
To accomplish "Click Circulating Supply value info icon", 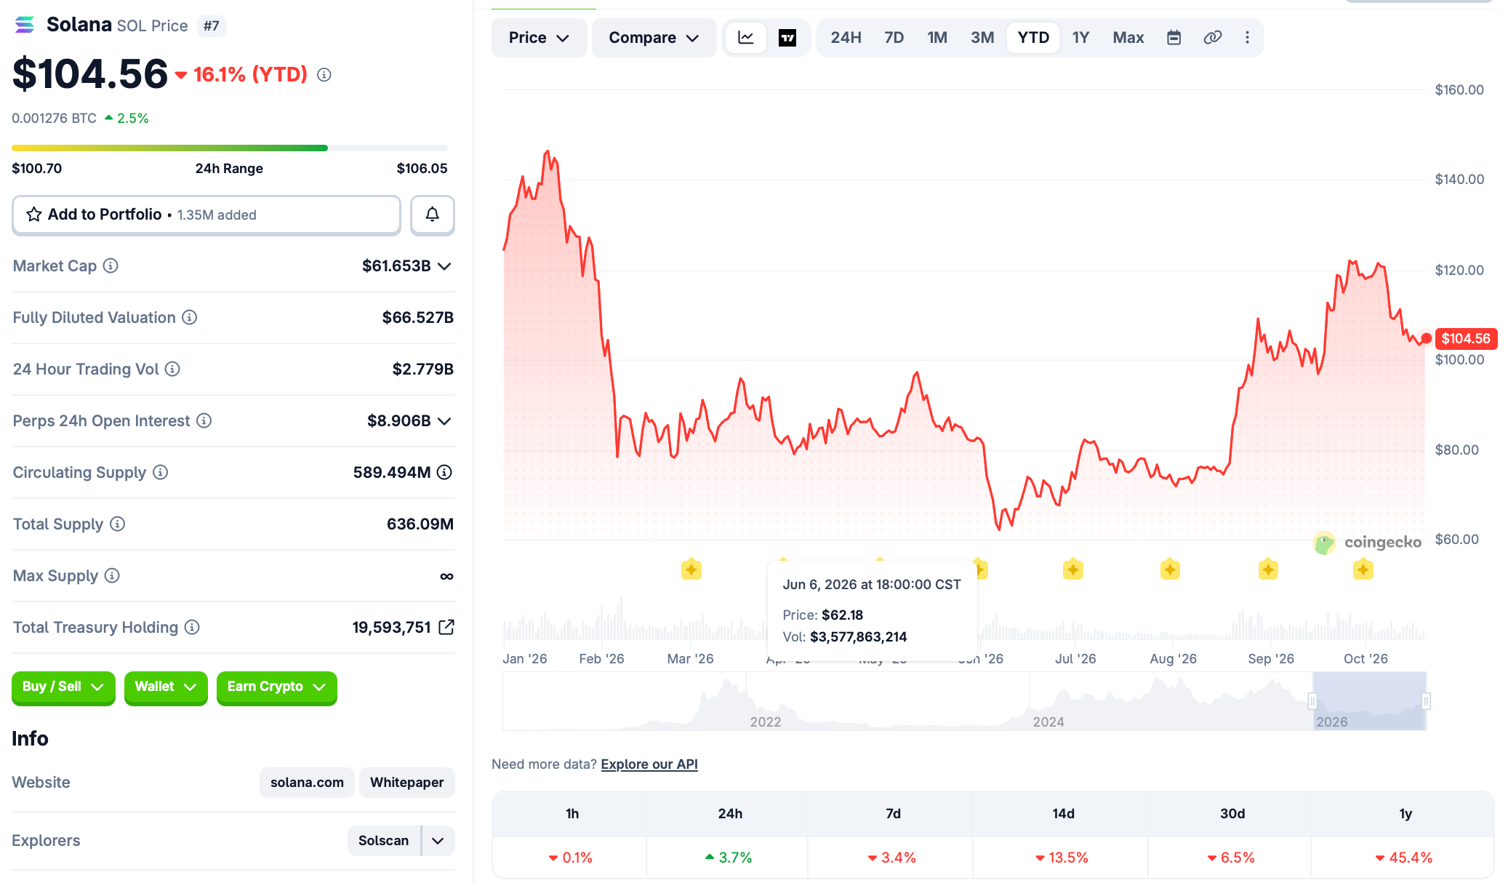I will tap(444, 472).
